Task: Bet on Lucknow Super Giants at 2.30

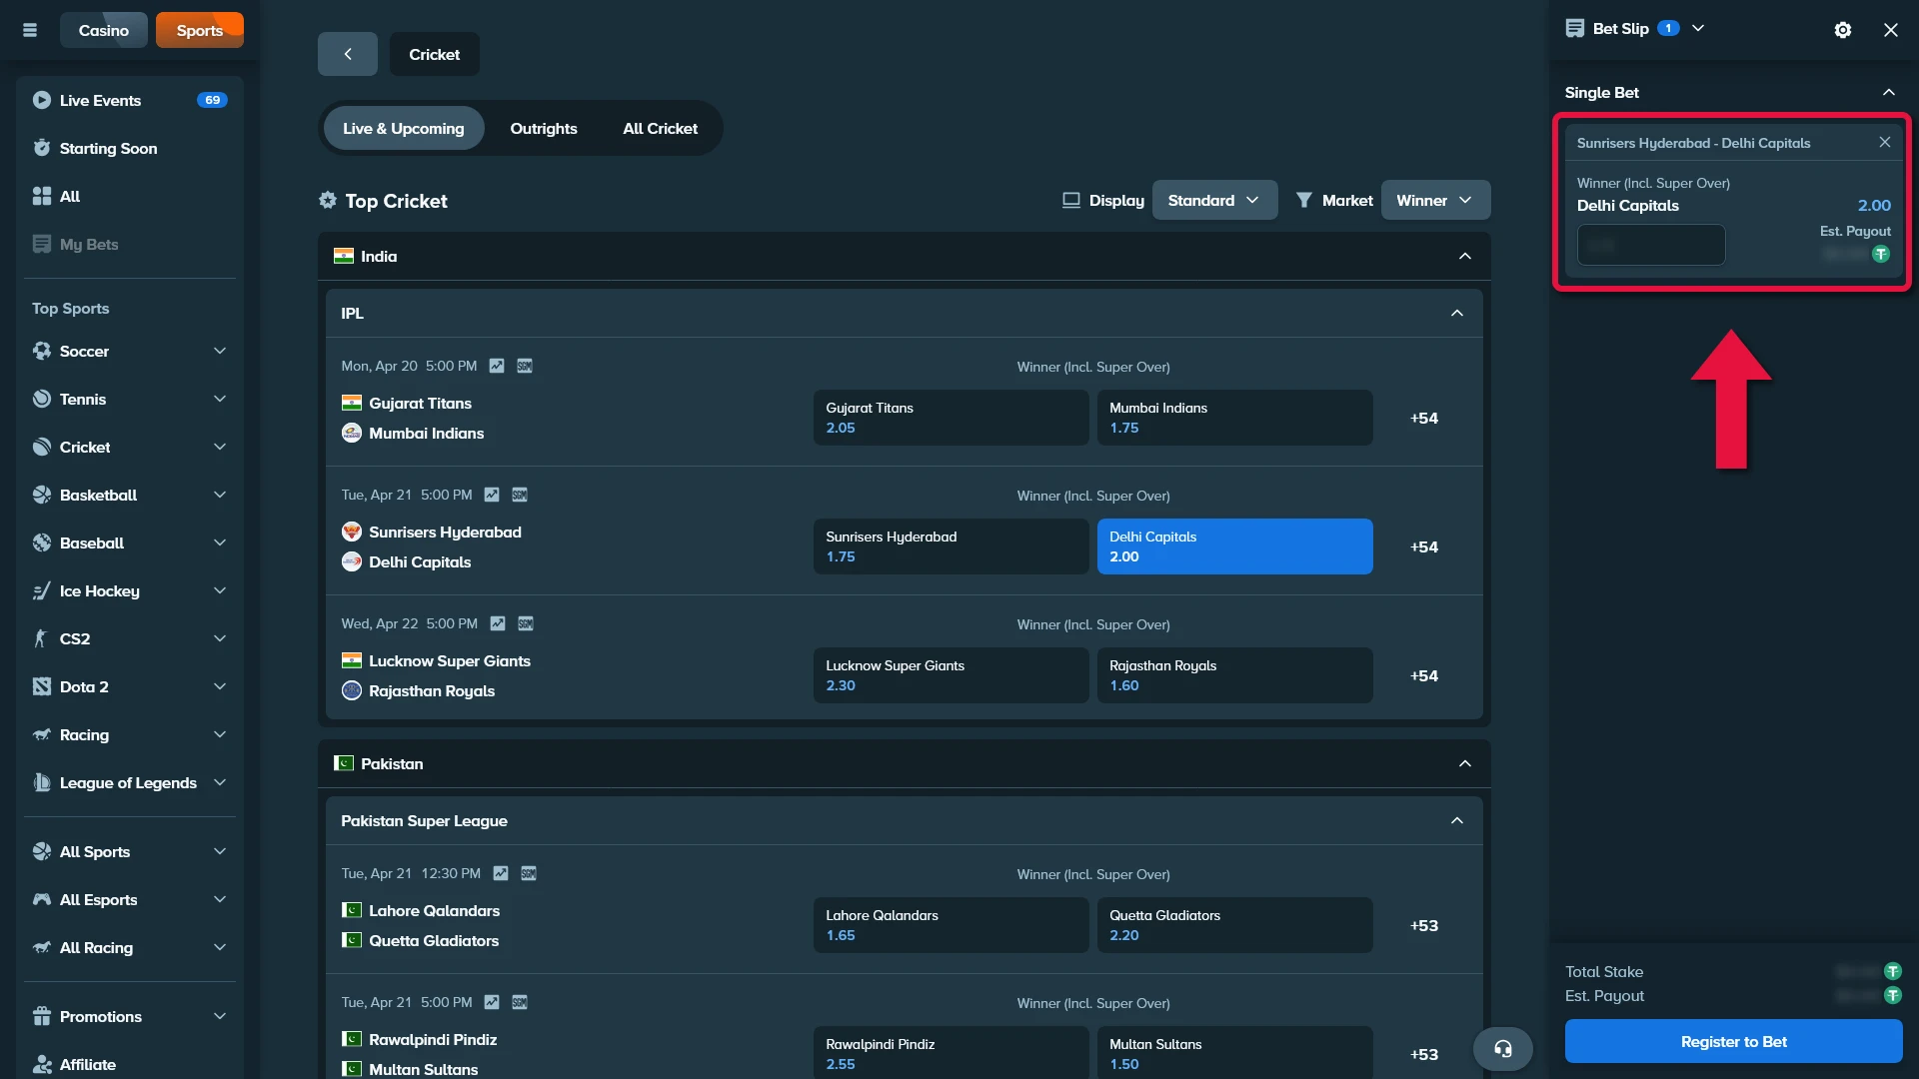Action: pos(951,675)
